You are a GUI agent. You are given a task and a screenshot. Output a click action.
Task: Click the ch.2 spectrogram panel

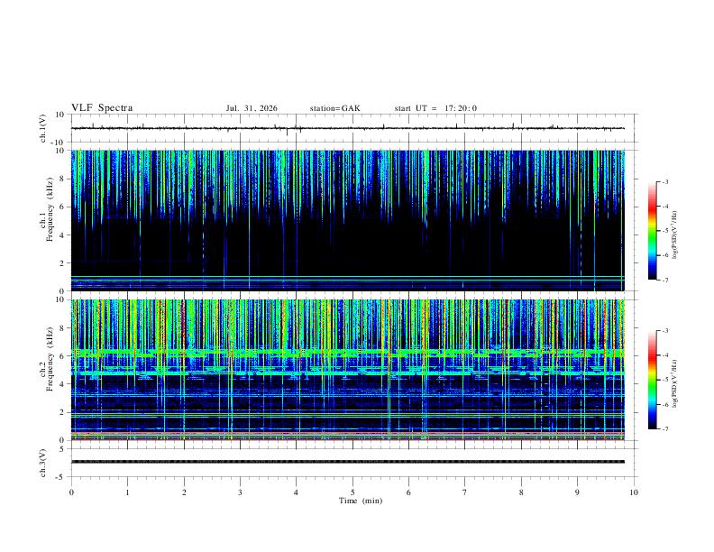348,370
